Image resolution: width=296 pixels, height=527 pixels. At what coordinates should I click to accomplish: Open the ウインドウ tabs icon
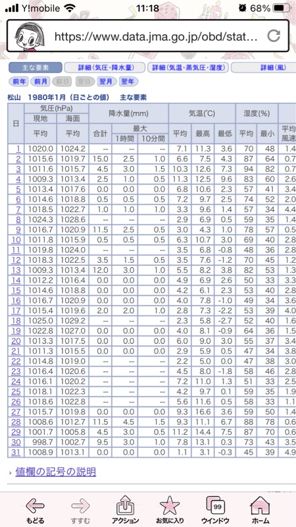pyautogui.click(x=215, y=505)
